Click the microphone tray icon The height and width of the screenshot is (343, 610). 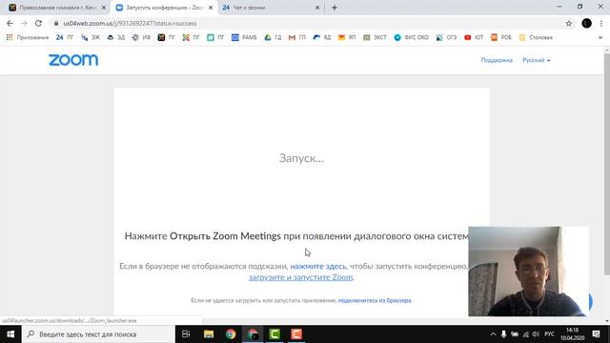click(x=503, y=334)
